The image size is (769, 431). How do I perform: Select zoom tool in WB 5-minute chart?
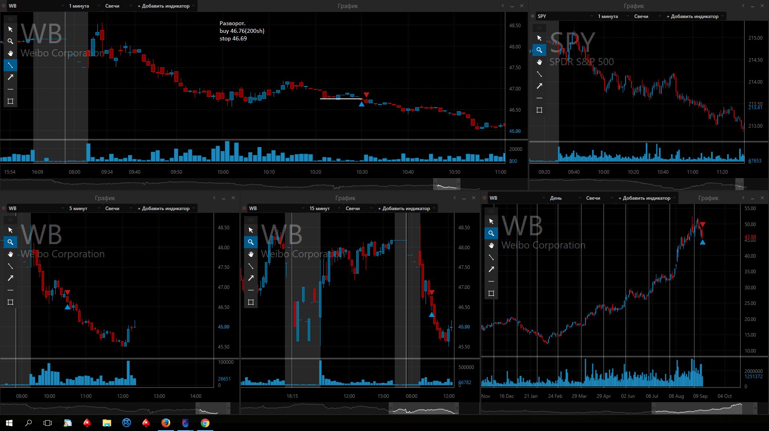[x=10, y=242]
